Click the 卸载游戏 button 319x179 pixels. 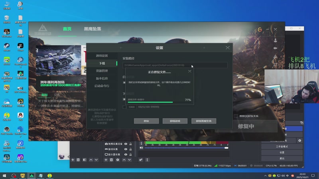[x=175, y=121]
